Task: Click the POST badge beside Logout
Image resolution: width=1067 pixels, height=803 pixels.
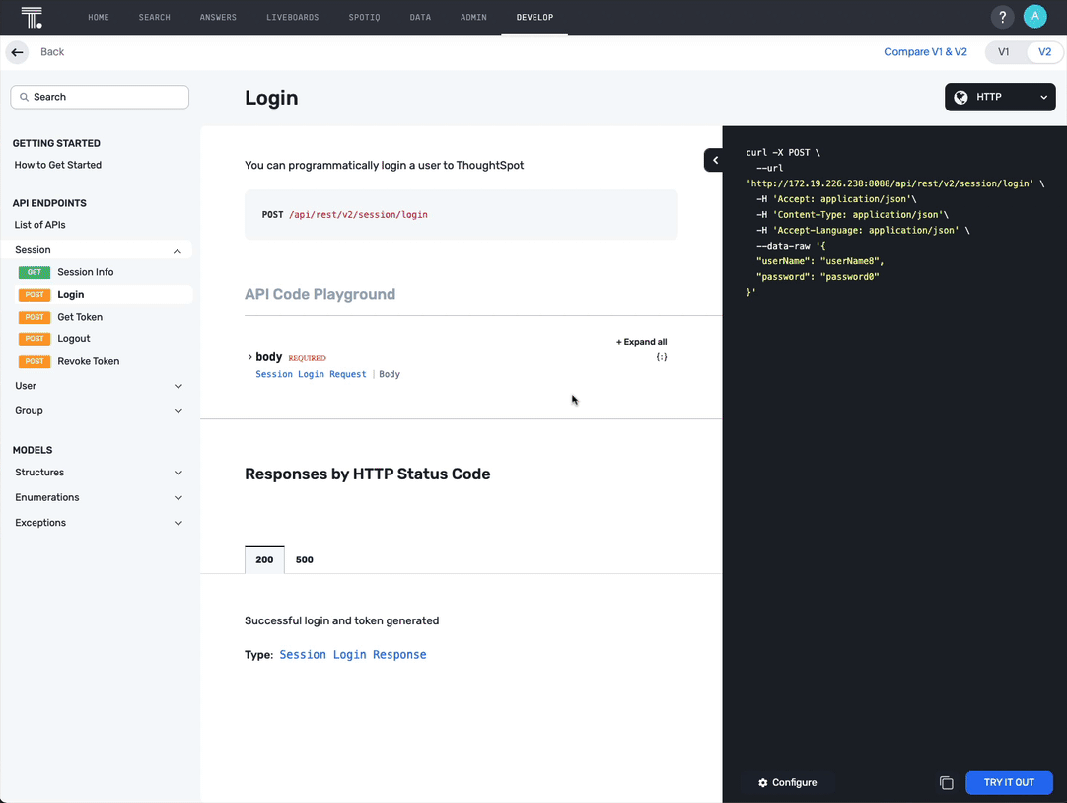Action: click(x=35, y=339)
